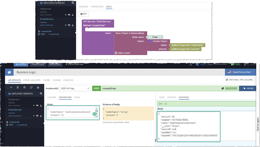Edit createOrder via pencil icon, lower panel
260x147 pixels.
(7, 125)
